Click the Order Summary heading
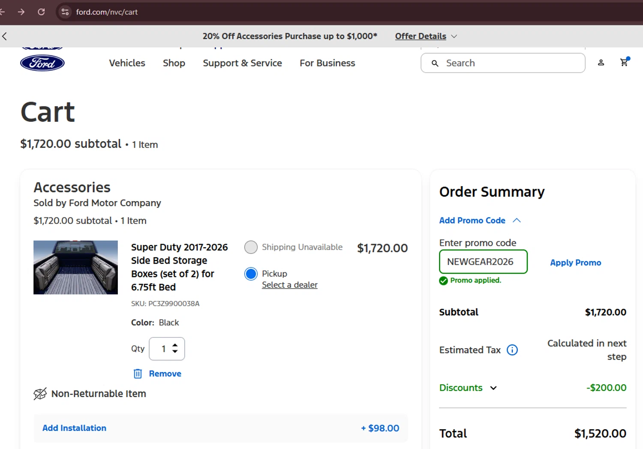 pyautogui.click(x=492, y=192)
